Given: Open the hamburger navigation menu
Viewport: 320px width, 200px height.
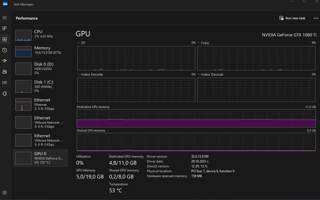Looking at the screenshot, I should click(4, 18).
